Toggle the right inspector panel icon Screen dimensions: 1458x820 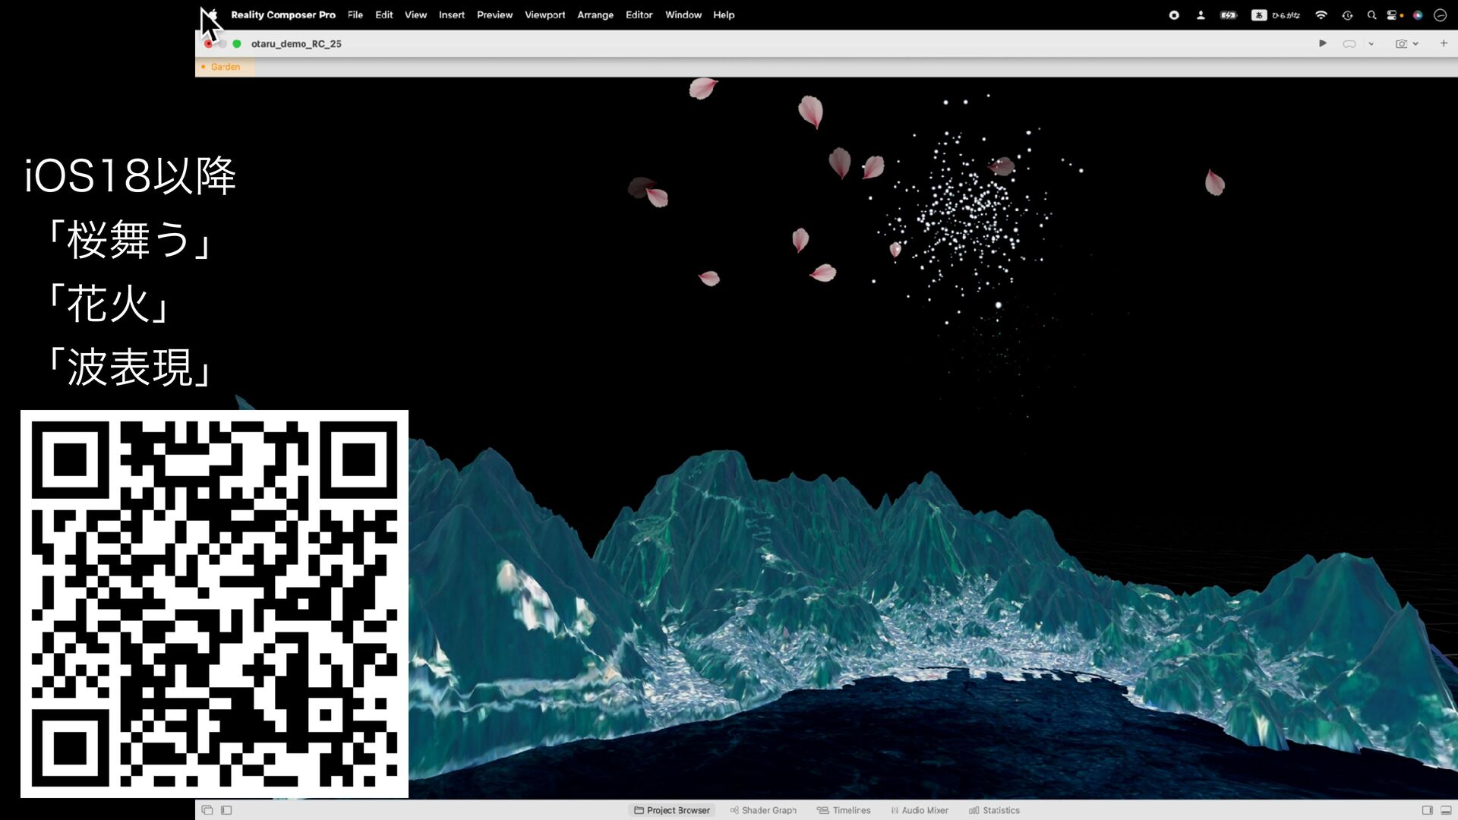point(1427,810)
